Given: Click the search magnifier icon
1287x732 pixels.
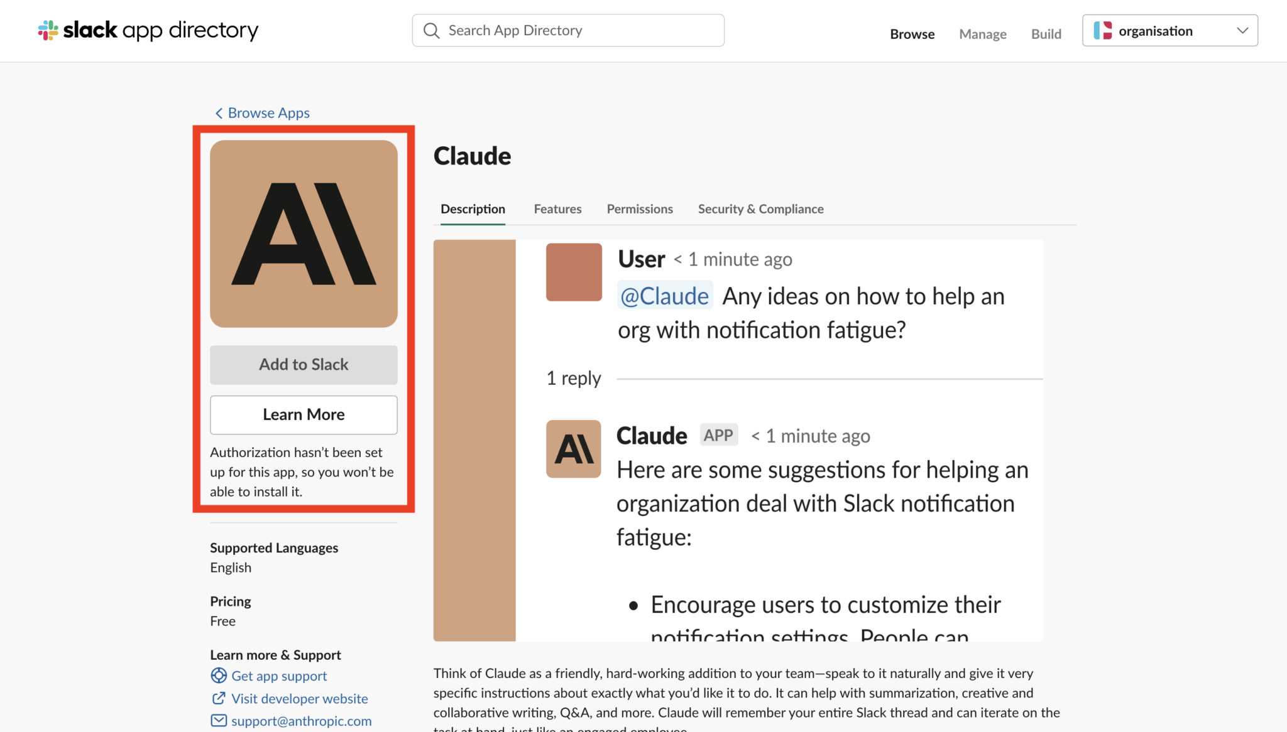Looking at the screenshot, I should pyautogui.click(x=431, y=31).
